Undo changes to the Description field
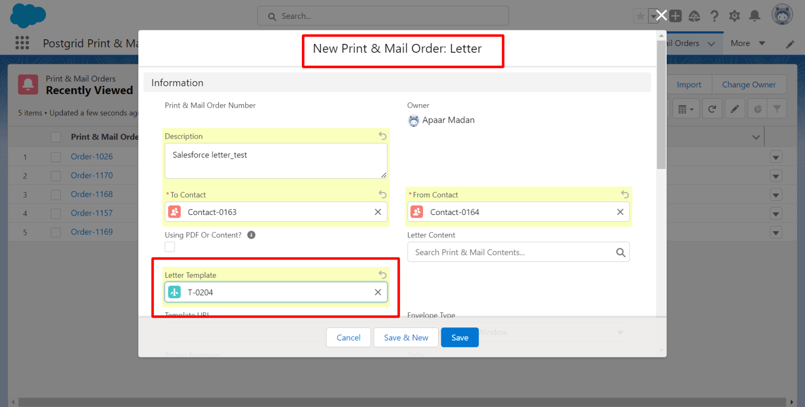Screen dimensions: 805x407 pyautogui.click(x=383, y=136)
